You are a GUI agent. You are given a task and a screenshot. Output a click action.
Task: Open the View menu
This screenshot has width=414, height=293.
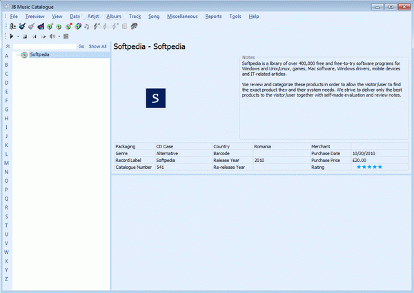[x=57, y=17]
